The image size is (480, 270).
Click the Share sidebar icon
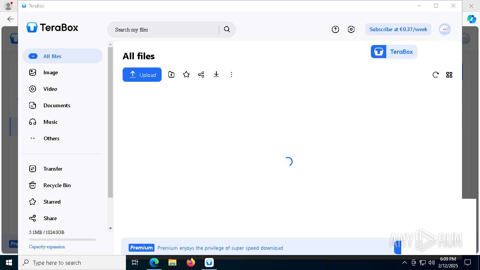(33, 218)
